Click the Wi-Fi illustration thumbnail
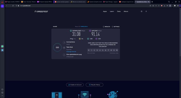The image size is (181, 98). point(85,94)
